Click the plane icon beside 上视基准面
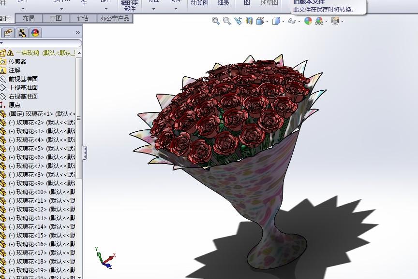The width and height of the screenshot is (418, 279). point(3,87)
